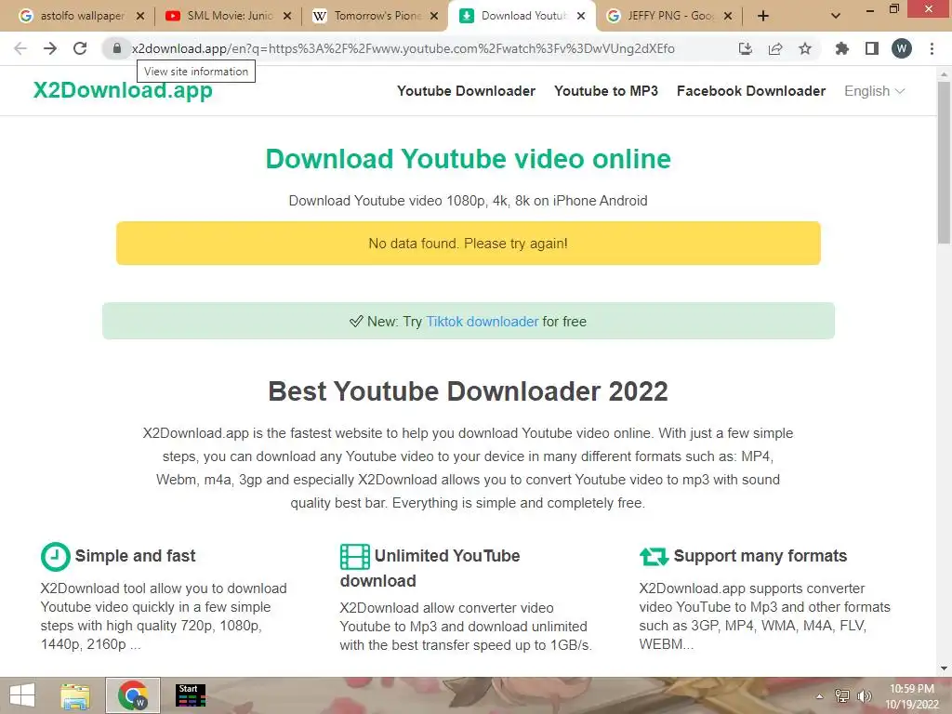Open the install app icon in address bar
Screen dimensions: 952x714
pos(745,48)
